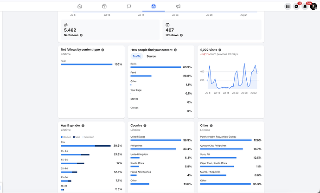Click the 5,462 net follows value
Viewport: 320px width, 193px height.
pyautogui.click(x=70, y=30)
